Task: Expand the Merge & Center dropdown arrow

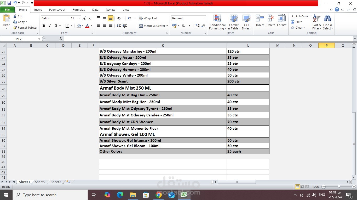Action: point(168,26)
